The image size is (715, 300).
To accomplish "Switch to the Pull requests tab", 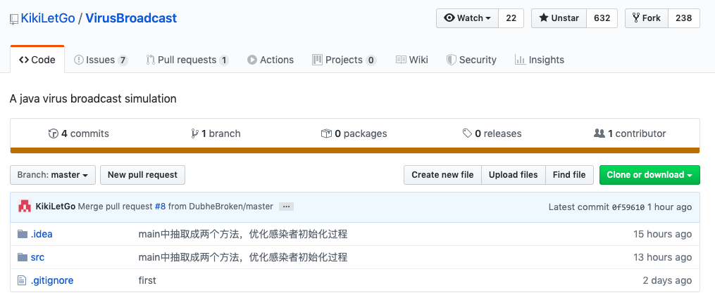I will point(187,60).
